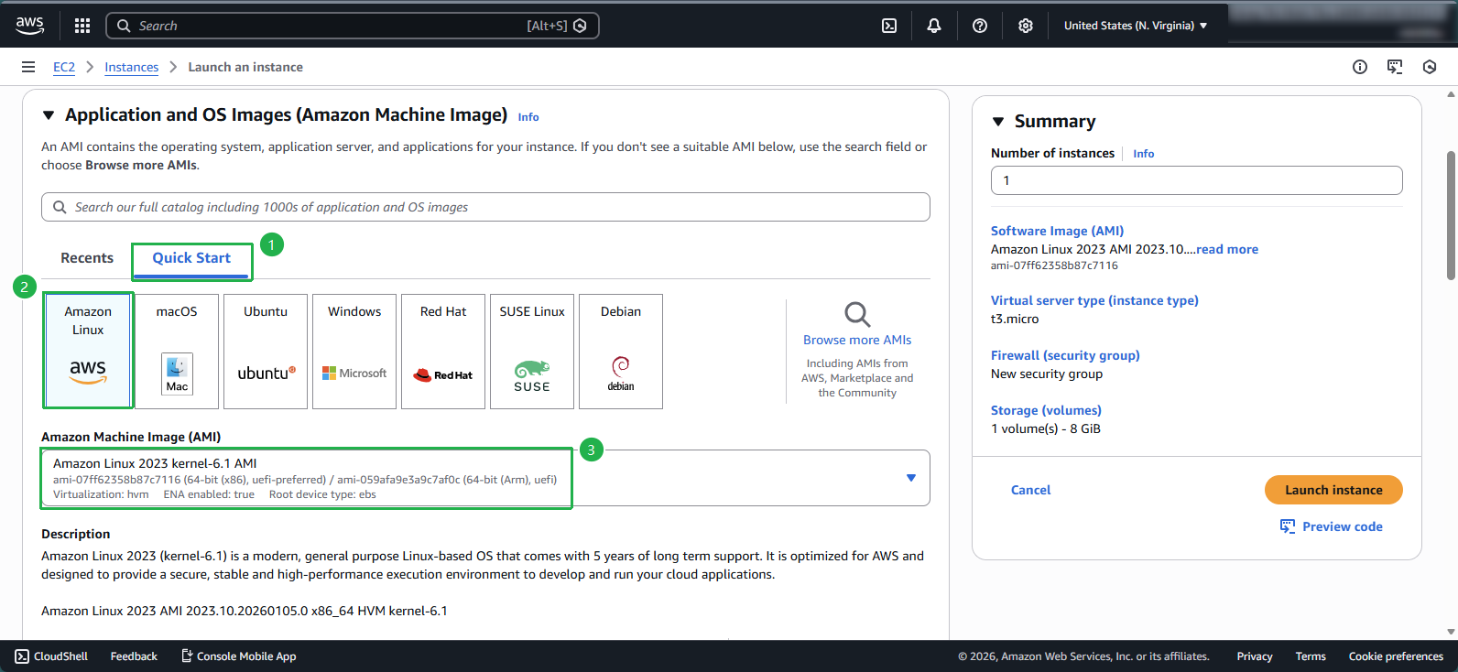Open the Terms footer link
This screenshot has width=1458, height=672.
tap(1311, 656)
